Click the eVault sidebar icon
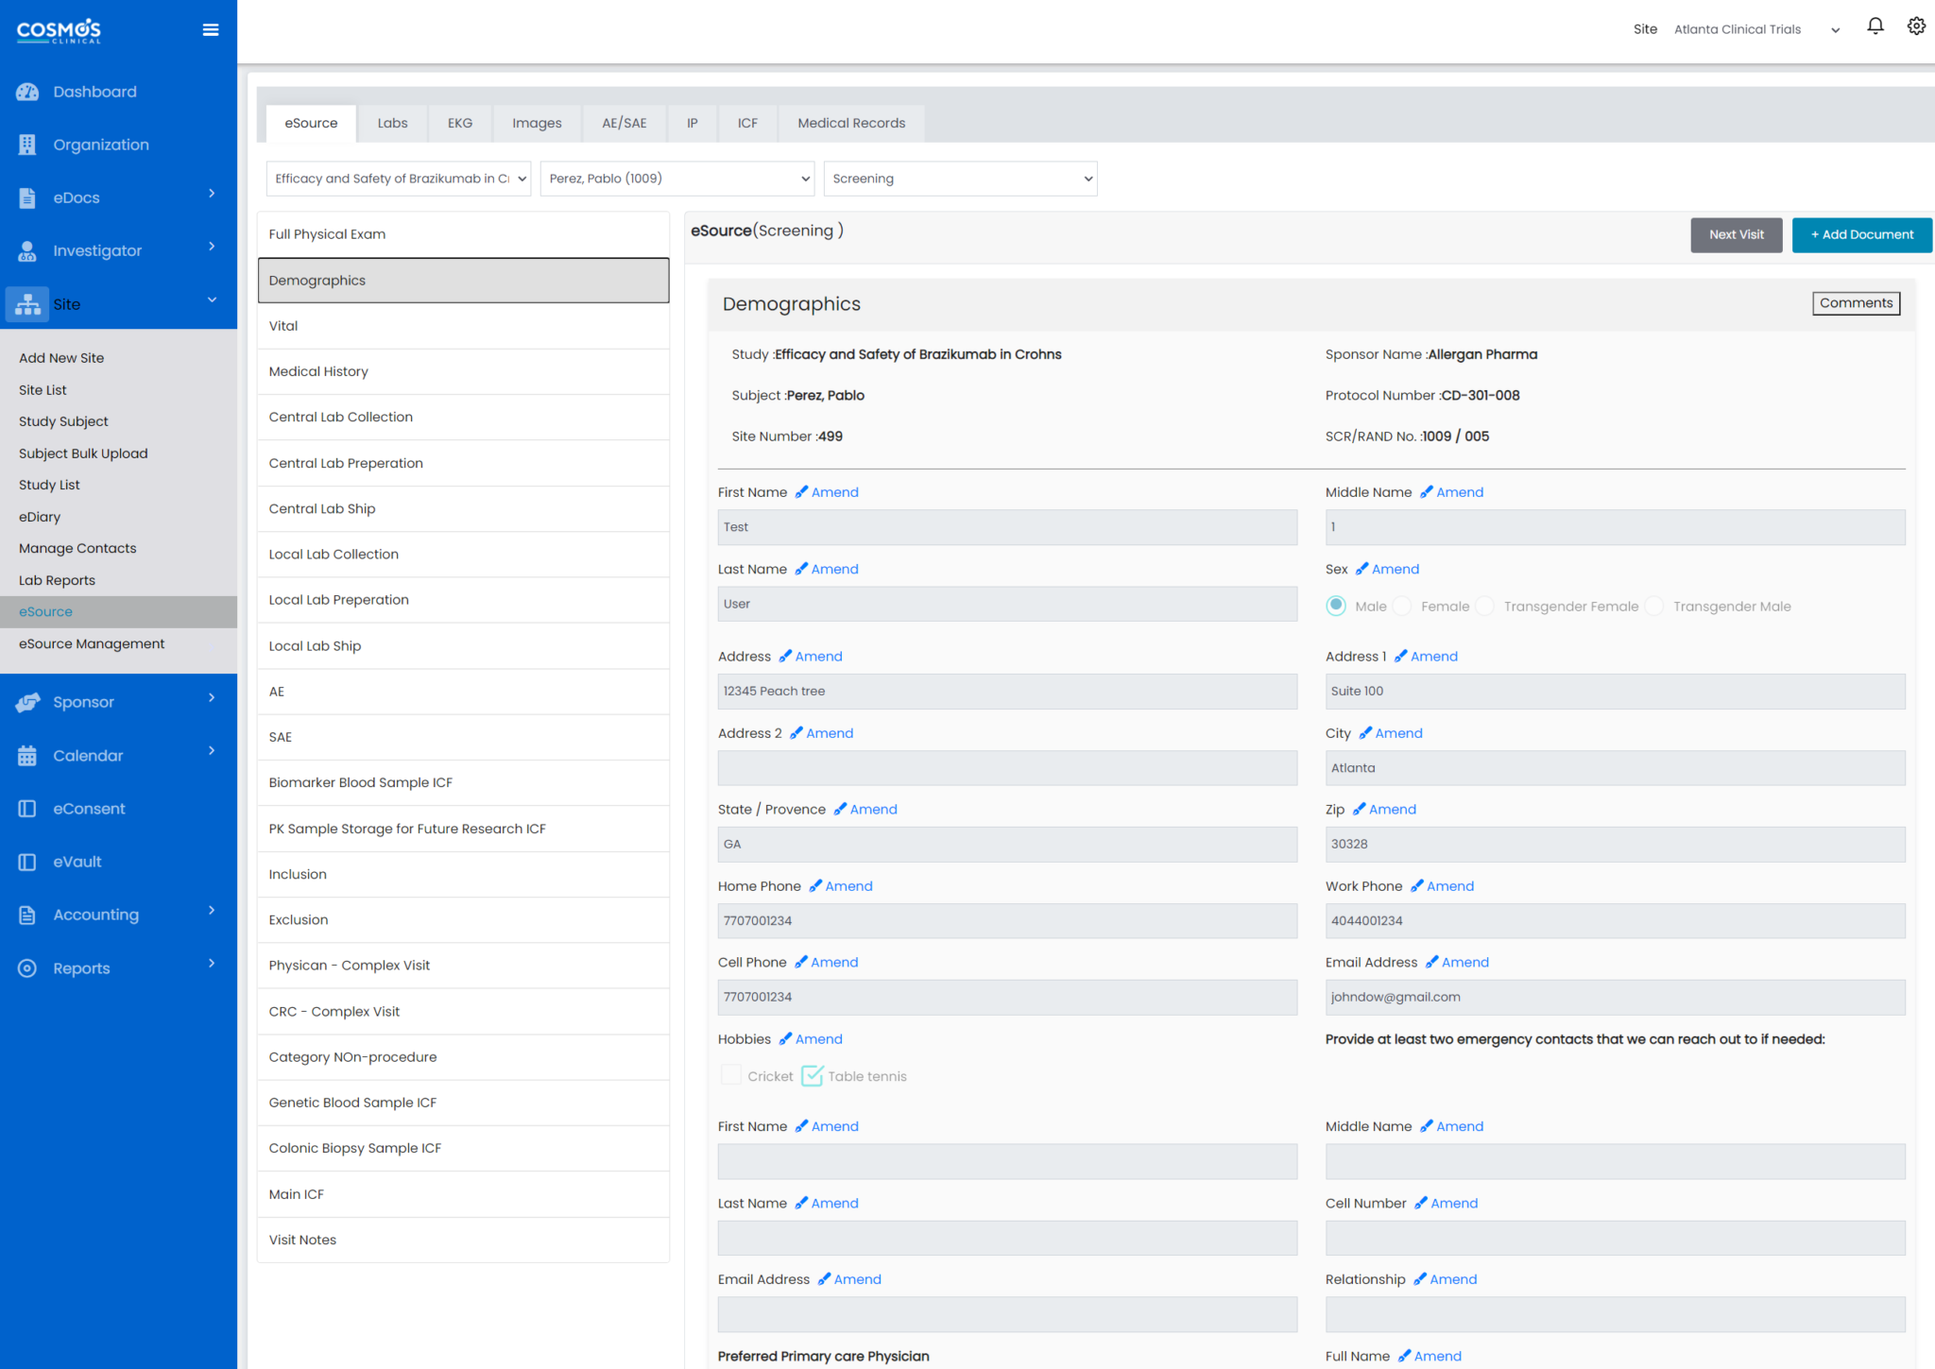The image size is (1935, 1369). [27, 862]
